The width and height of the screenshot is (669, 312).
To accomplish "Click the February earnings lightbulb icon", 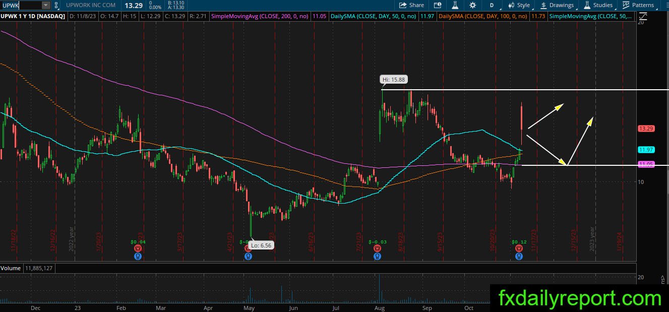I will coord(138,256).
